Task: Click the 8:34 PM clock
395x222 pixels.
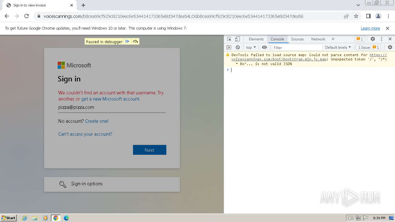Action: (x=379, y=218)
